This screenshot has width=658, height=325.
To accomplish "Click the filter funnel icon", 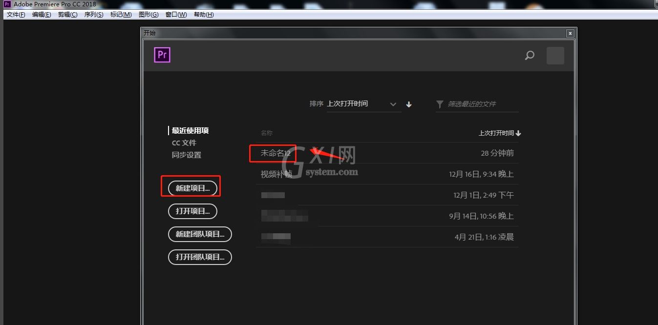I will 440,104.
